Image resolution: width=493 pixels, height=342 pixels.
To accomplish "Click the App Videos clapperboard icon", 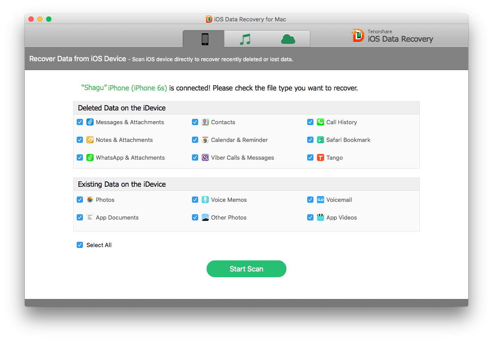I will point(321,217).
